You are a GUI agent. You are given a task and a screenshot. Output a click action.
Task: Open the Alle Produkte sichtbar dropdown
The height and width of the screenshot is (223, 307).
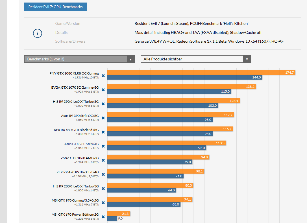coord(196,59)
